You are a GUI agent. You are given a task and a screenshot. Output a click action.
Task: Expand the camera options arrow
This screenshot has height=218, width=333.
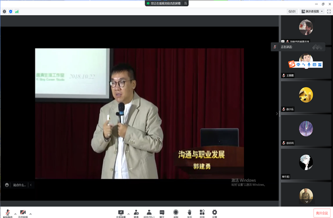[31, 213]
